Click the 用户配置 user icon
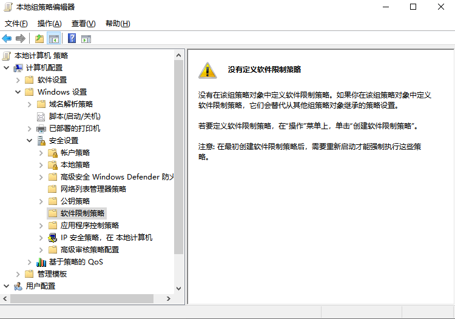This screenshot has height=319, width=455. [18, 286]
